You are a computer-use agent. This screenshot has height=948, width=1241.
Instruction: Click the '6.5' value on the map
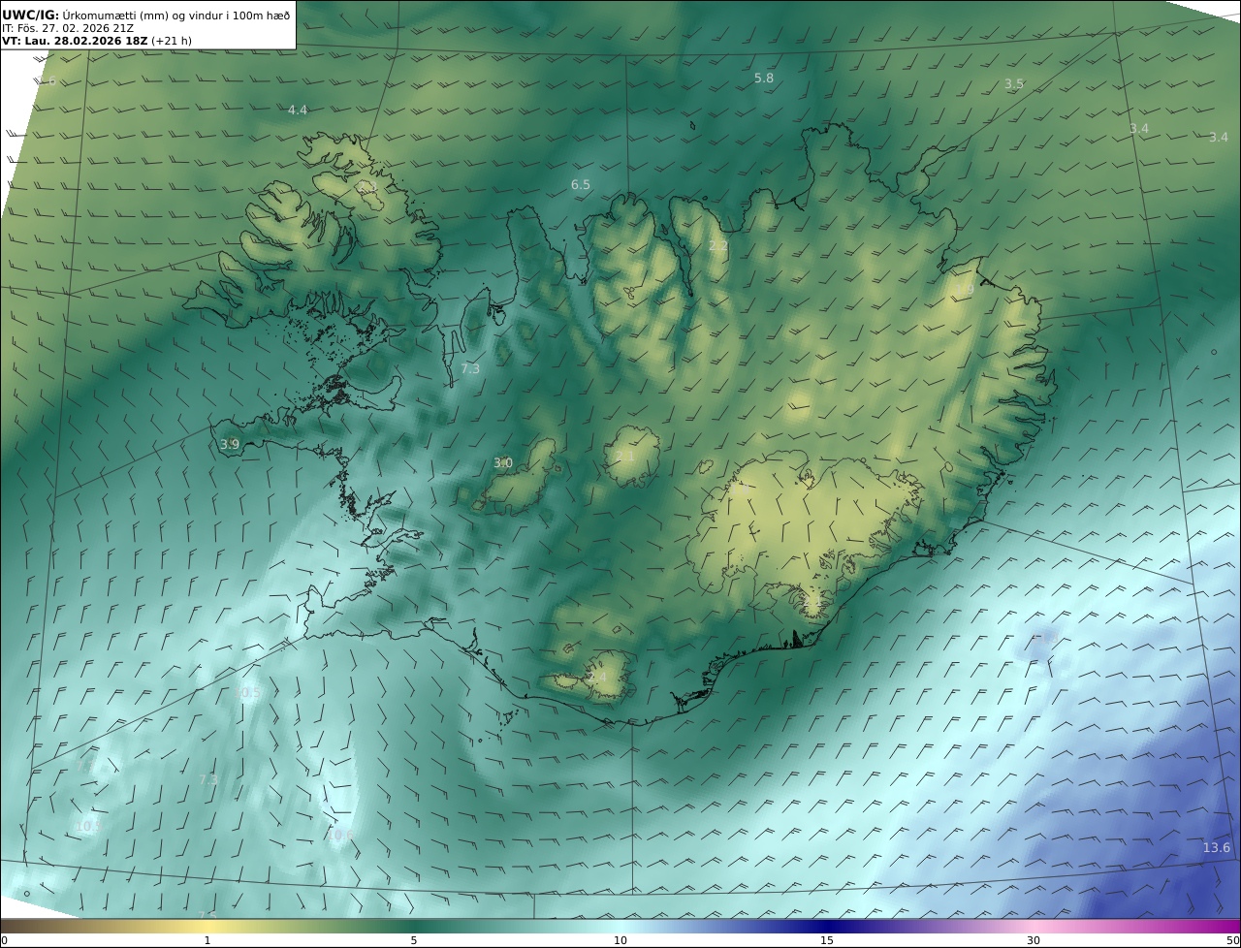[580, 184]
